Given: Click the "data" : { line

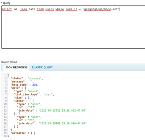Looking at the screenshot, I should click(x=18, y=88).
